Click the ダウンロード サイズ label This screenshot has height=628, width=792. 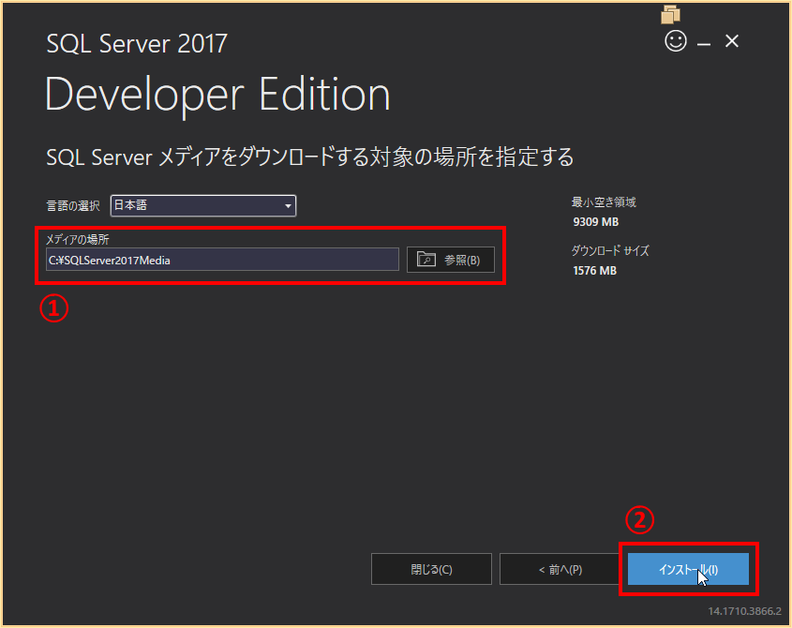(610, 250)
